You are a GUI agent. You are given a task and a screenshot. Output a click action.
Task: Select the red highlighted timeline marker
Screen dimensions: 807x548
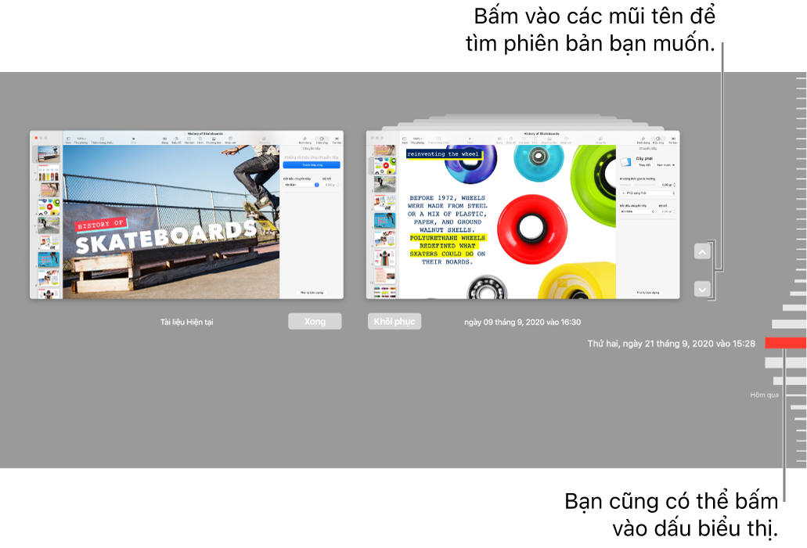tap(785, 343)
